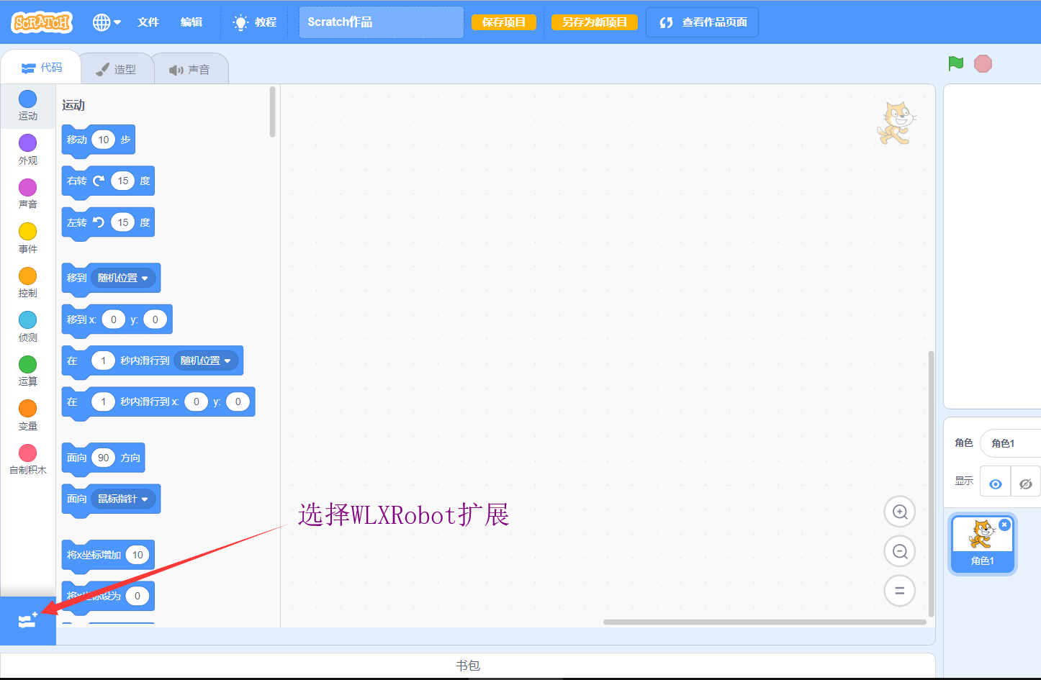
Task: Switch to the 代码 tab
Action: point(42,68)
